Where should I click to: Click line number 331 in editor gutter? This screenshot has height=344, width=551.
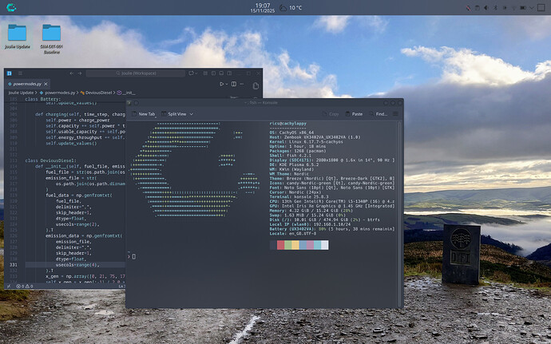pyautogui.click(x=14, y=265)
